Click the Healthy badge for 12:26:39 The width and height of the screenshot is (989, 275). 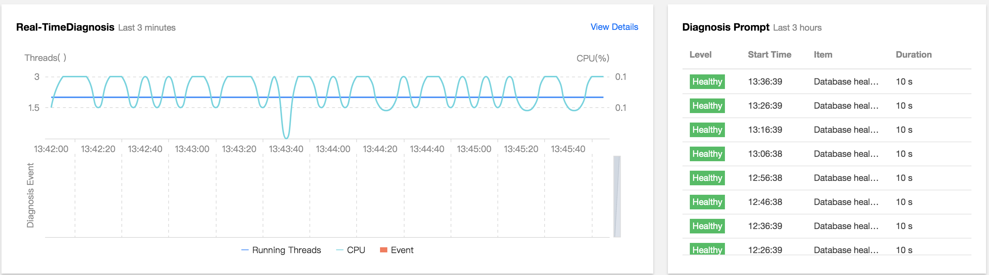pos(707,249)
